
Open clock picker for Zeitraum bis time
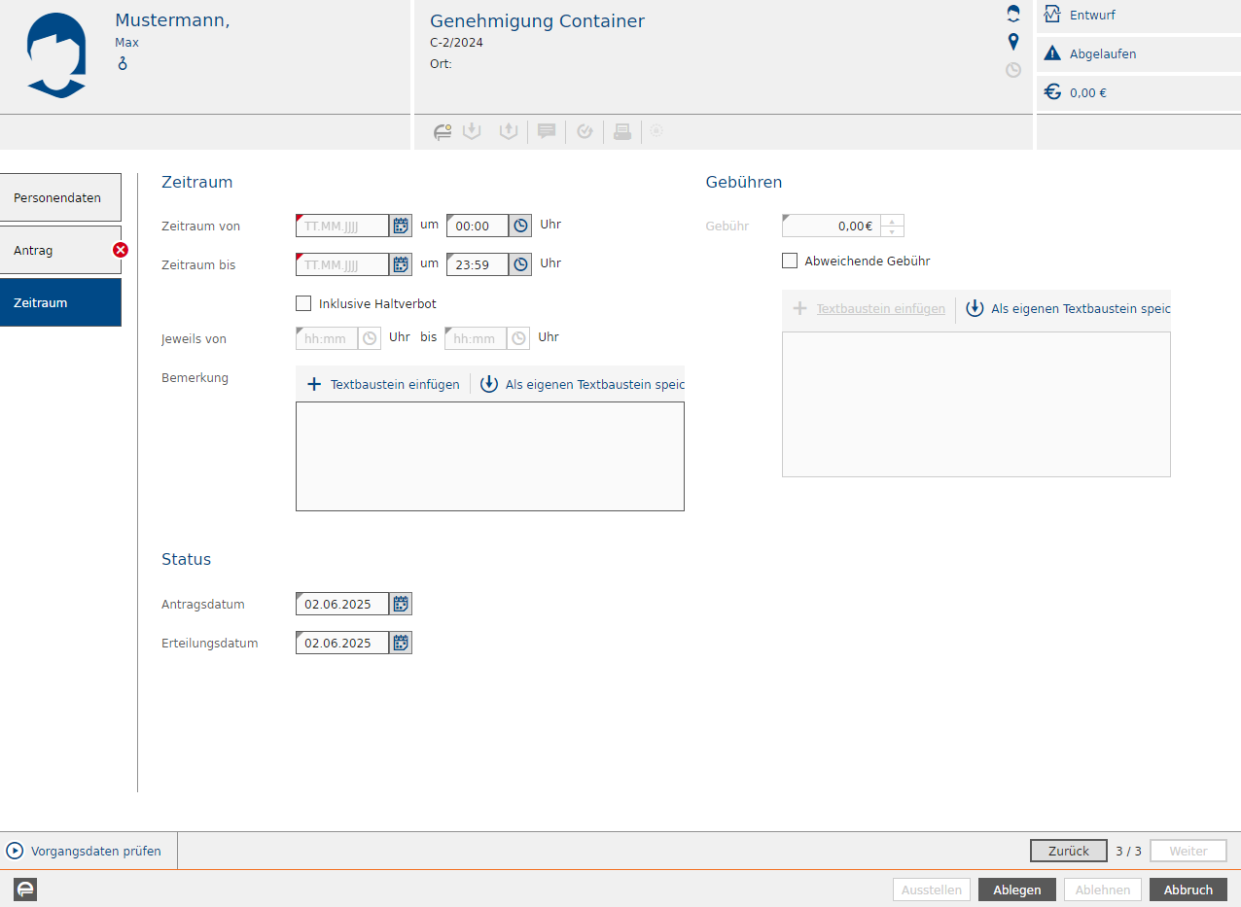point(520,264)
